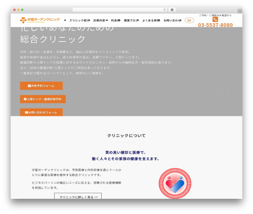Expand 診療内容 menu
The width and height of the screenshot is (253, 214).
tap(101, 20)
